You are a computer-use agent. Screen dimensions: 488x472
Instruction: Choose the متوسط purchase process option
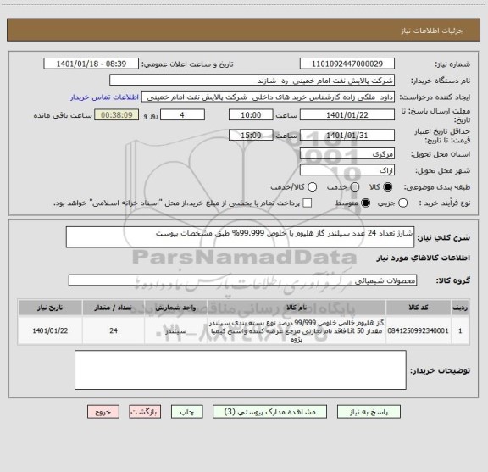pyautogui.click(x=365, y=203)
